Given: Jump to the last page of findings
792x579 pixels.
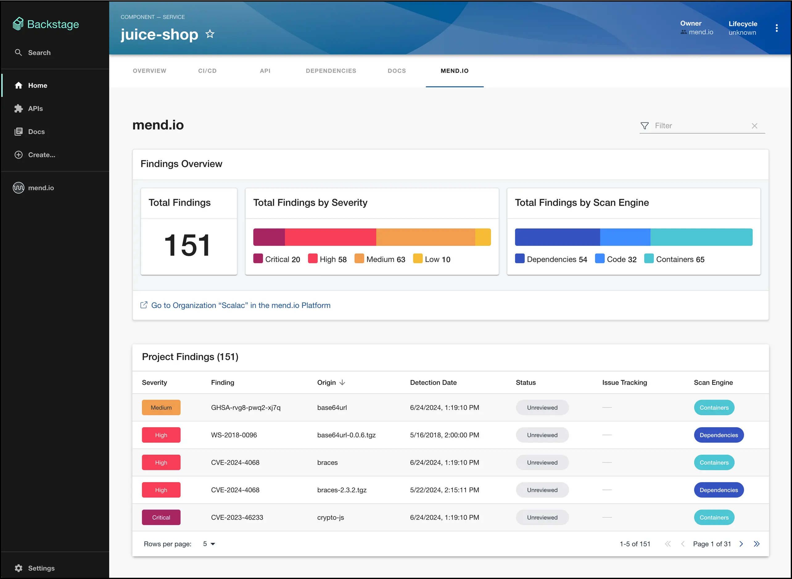Looking at the screenshot, I should point(757,544).
